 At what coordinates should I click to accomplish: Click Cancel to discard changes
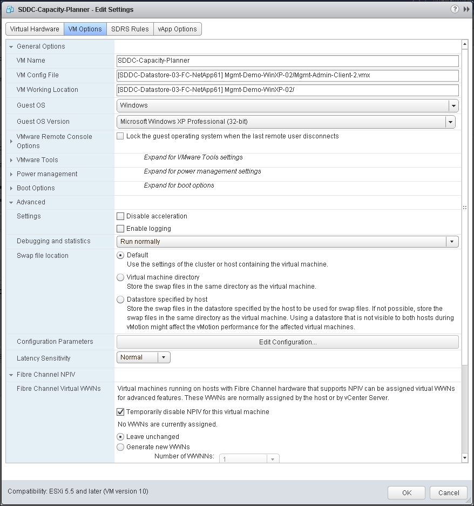tap(448, 493)
